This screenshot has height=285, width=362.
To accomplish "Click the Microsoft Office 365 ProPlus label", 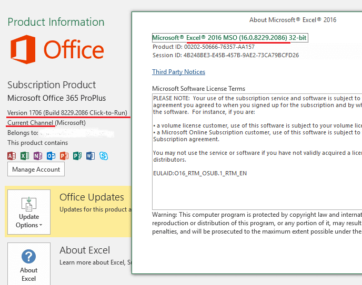I will [57, 98].
